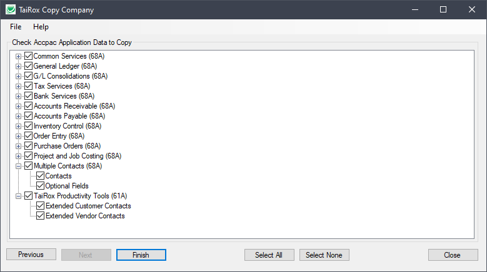Minimize the TaiRox Copy Company window

coord(415,9)
